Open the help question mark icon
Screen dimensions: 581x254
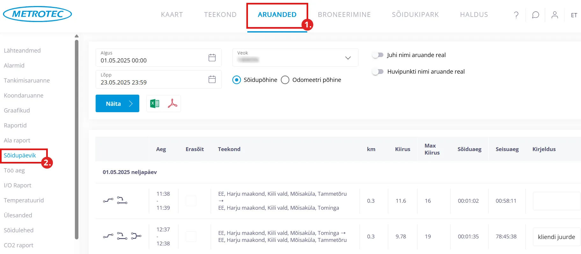click(x=516, y=15)
